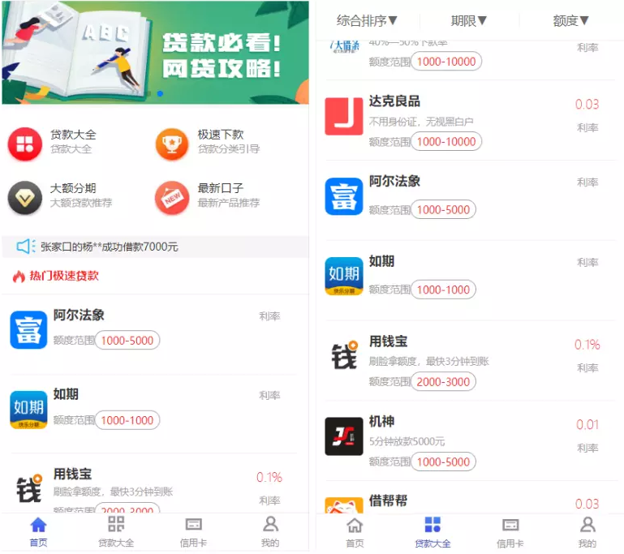Select 贷款大全 tab in left bottom bar
This screenshot has height=554, width=624.
116,531
